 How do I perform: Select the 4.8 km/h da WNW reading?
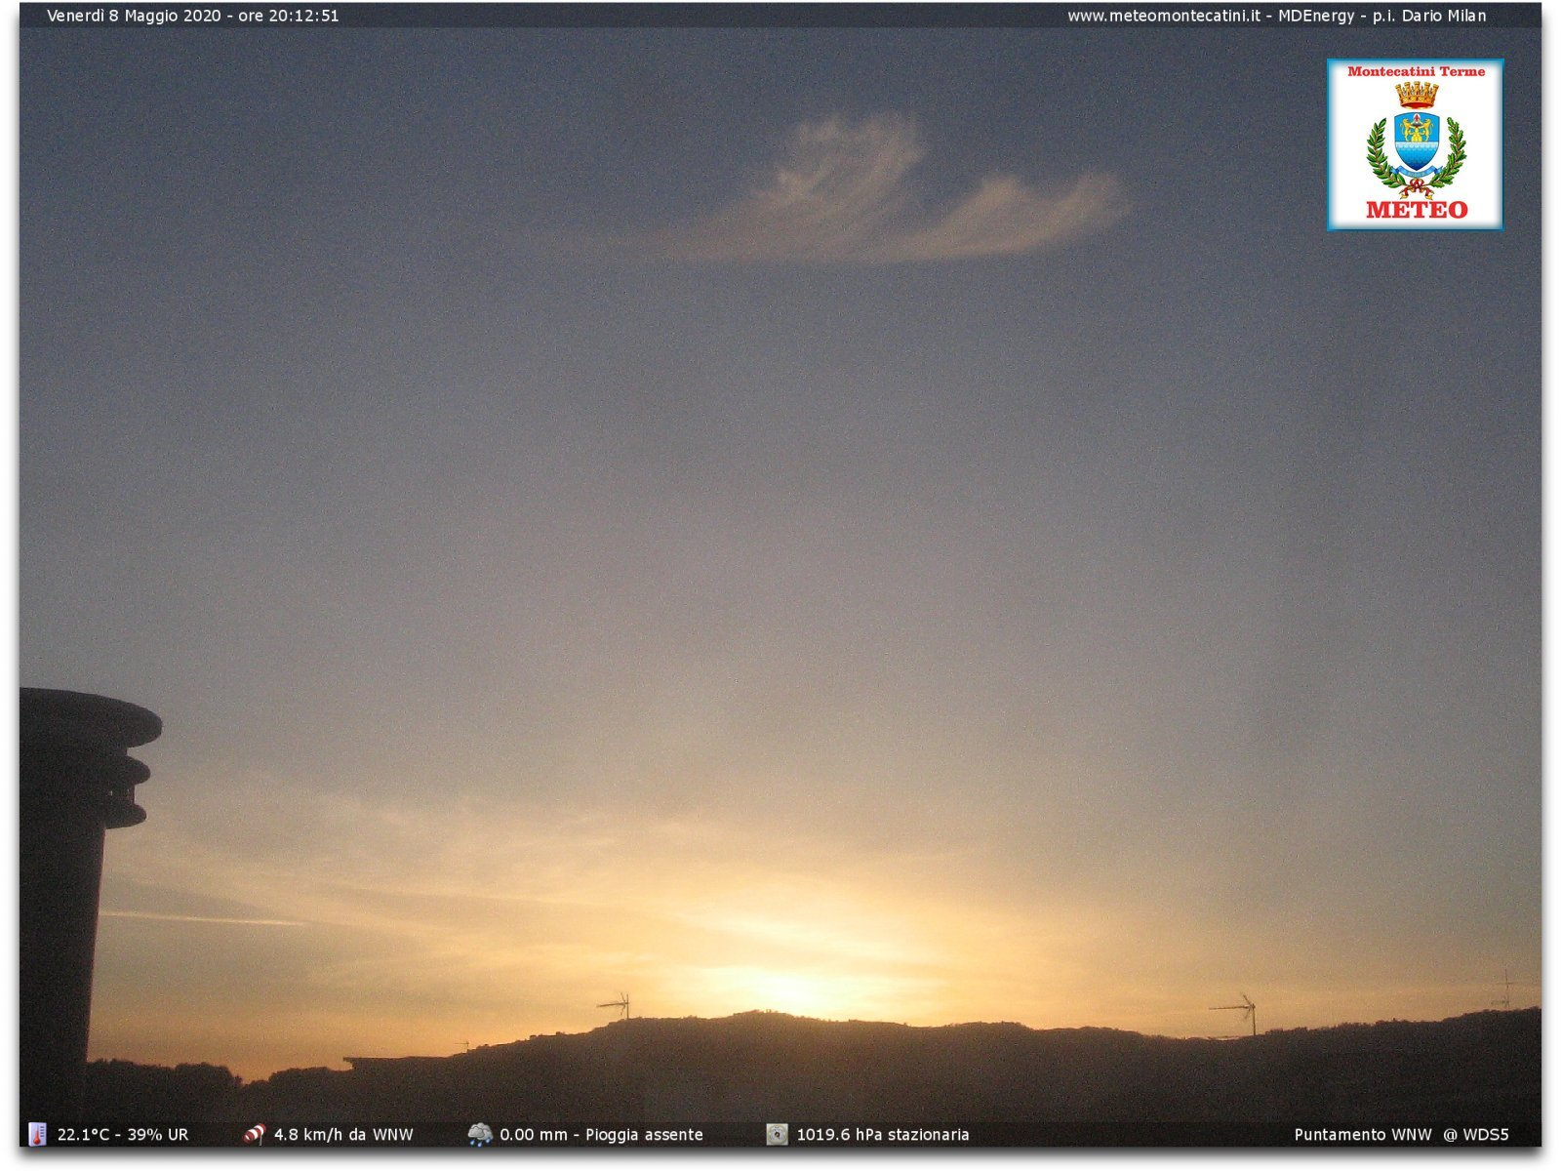tap(343, 1134)
